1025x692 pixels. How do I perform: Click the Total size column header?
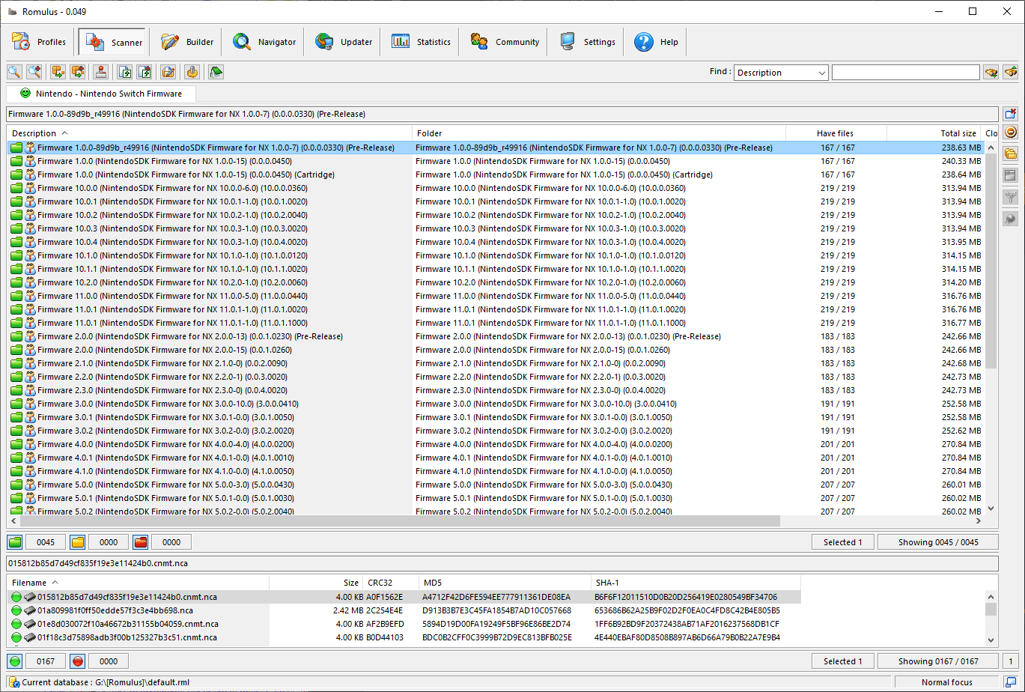click(x=934, y=133)
